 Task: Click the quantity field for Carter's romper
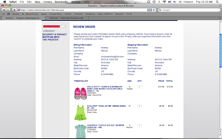(139, 126)
